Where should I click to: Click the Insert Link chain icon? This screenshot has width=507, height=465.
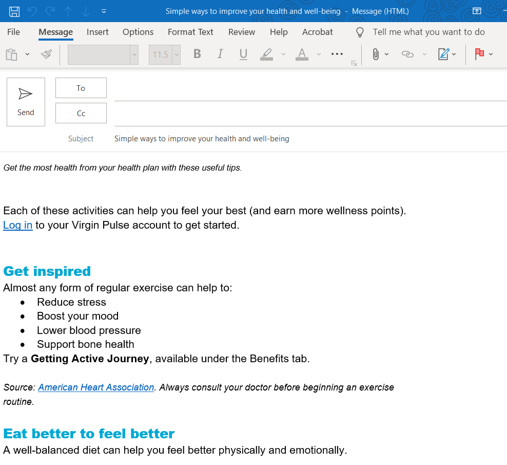point(407,54)
